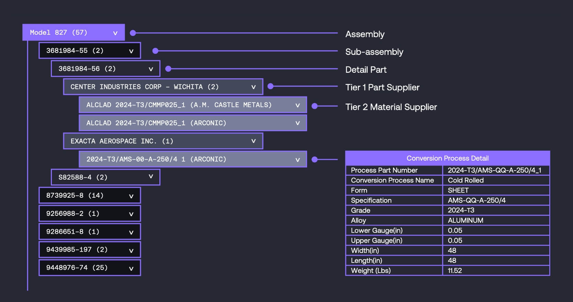Viewport: 573px width, 302px height.
Task: Select CENTER INDUSTRIES CORP - WICHITA node
Action: (x=163, y=87)
